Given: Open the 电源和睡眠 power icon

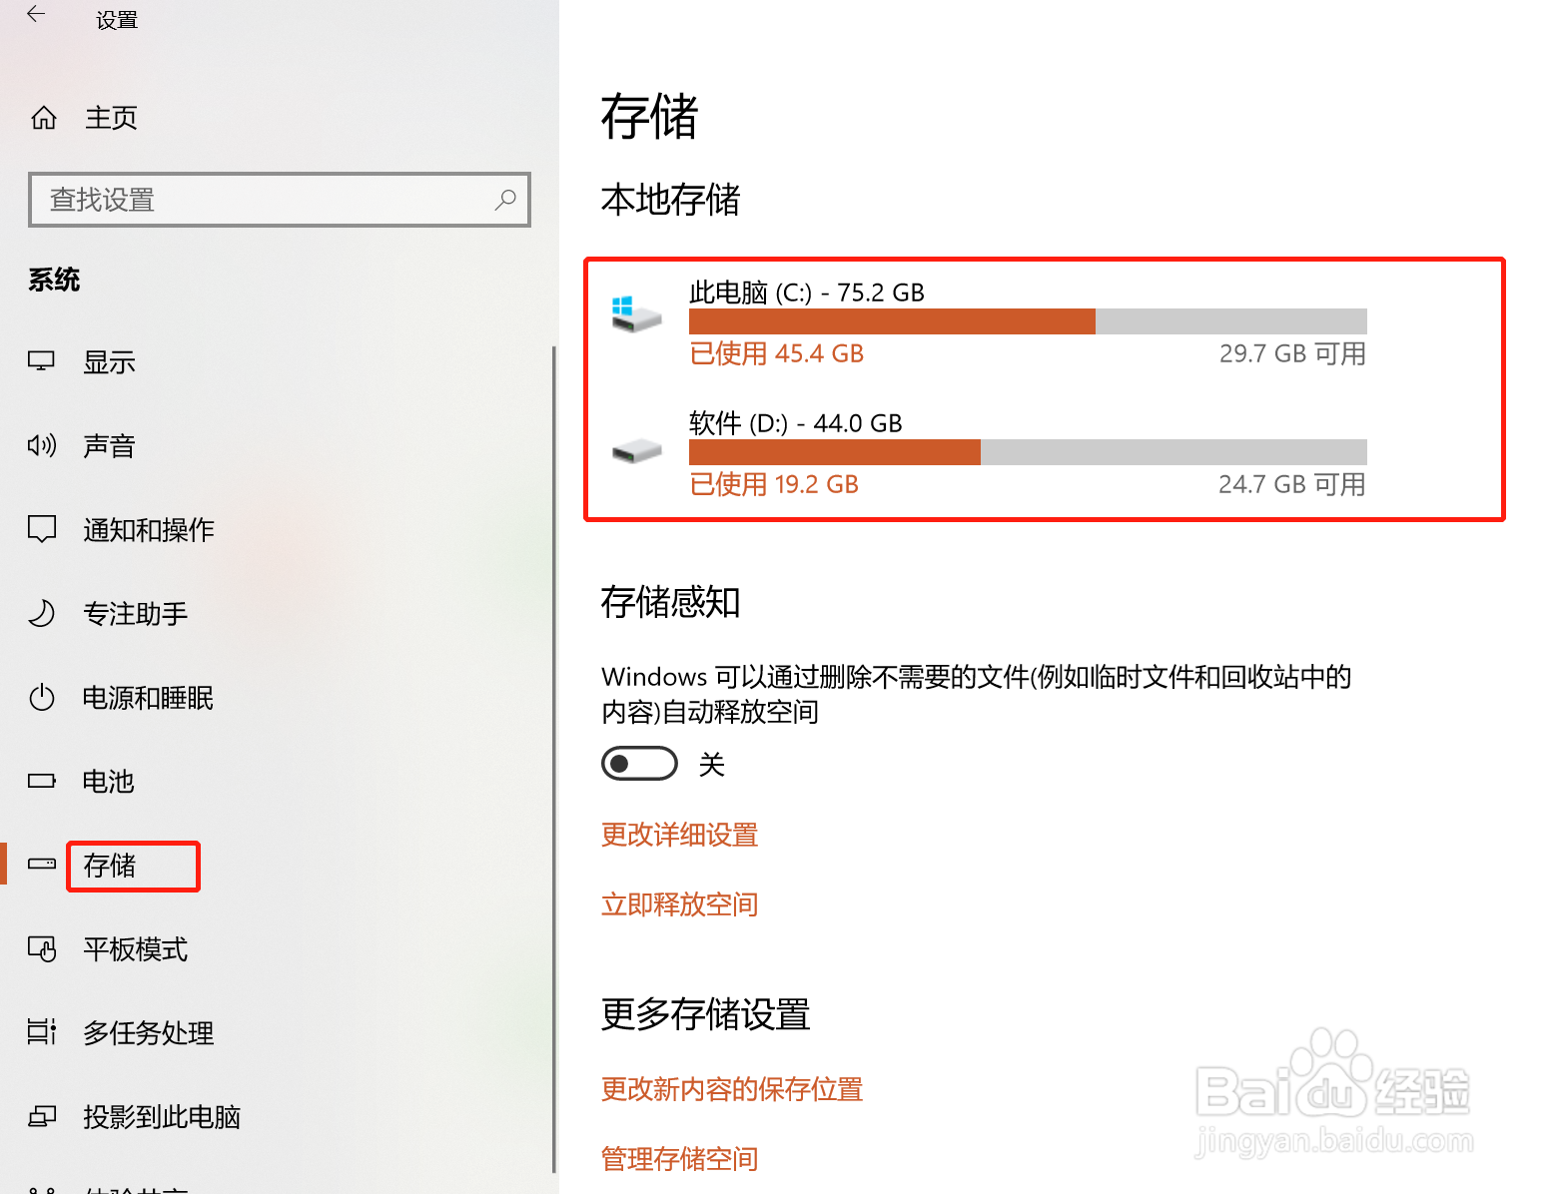Looking at the screenshot, I should (x=41, y=697).
